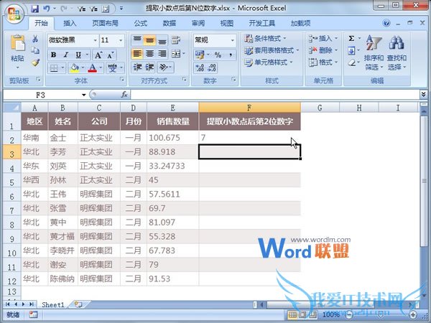
Task: Click the Office button orb
Action: click(14, 13)
